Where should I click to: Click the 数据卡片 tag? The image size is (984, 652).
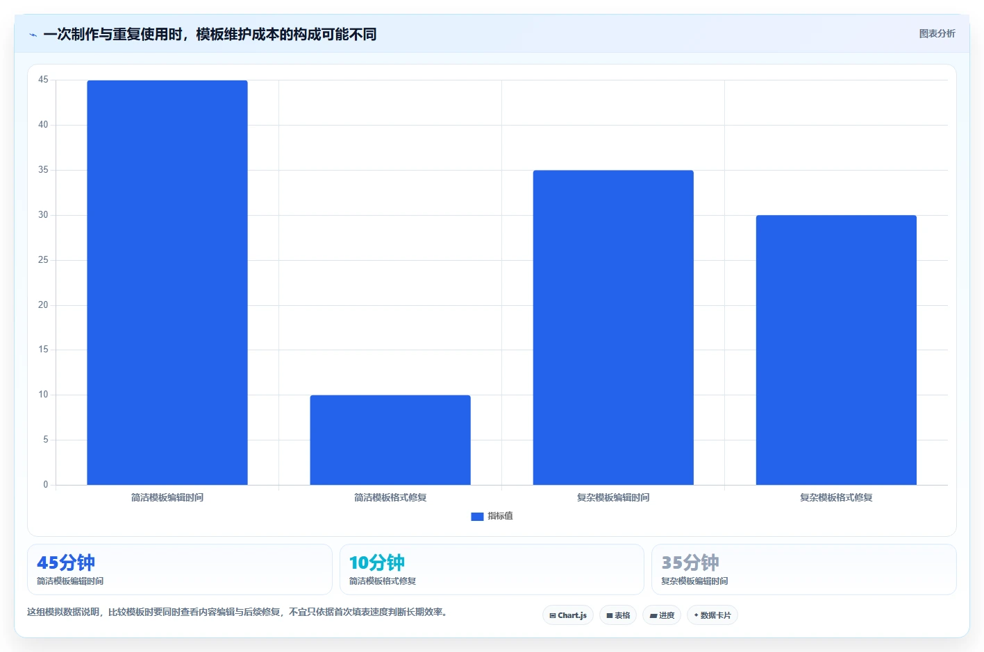pyautogui.click(x=712, y=615)
